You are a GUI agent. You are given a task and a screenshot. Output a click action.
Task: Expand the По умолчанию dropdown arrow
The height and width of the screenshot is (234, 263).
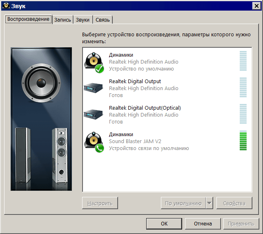coord(210,203)
